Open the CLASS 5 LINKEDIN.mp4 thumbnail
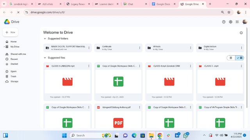Image resolution: width=250 pixels, height=140 pixels. (68, 82)
